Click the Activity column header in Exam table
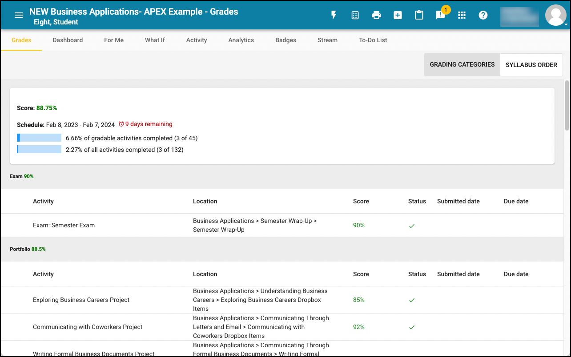The height and width of the screenshot is (357, 571). pyautogui.click(x=43, y=201)
